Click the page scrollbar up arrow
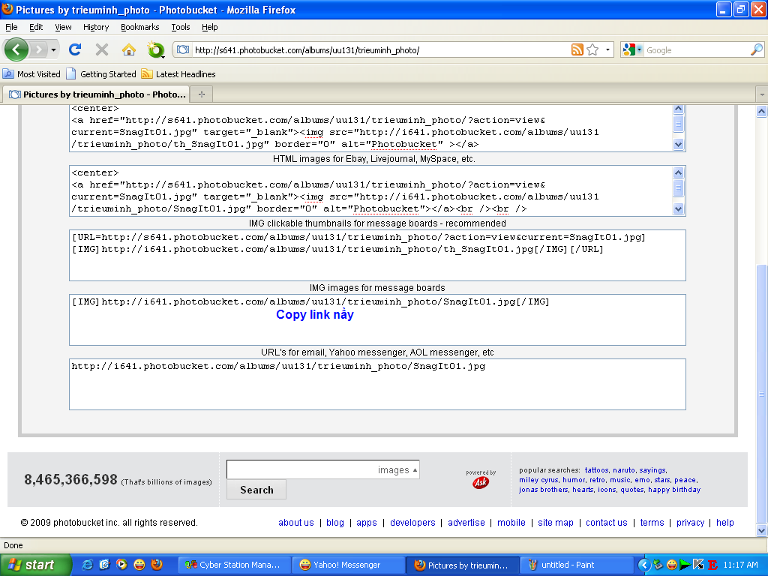 click(x=762, y=111)
